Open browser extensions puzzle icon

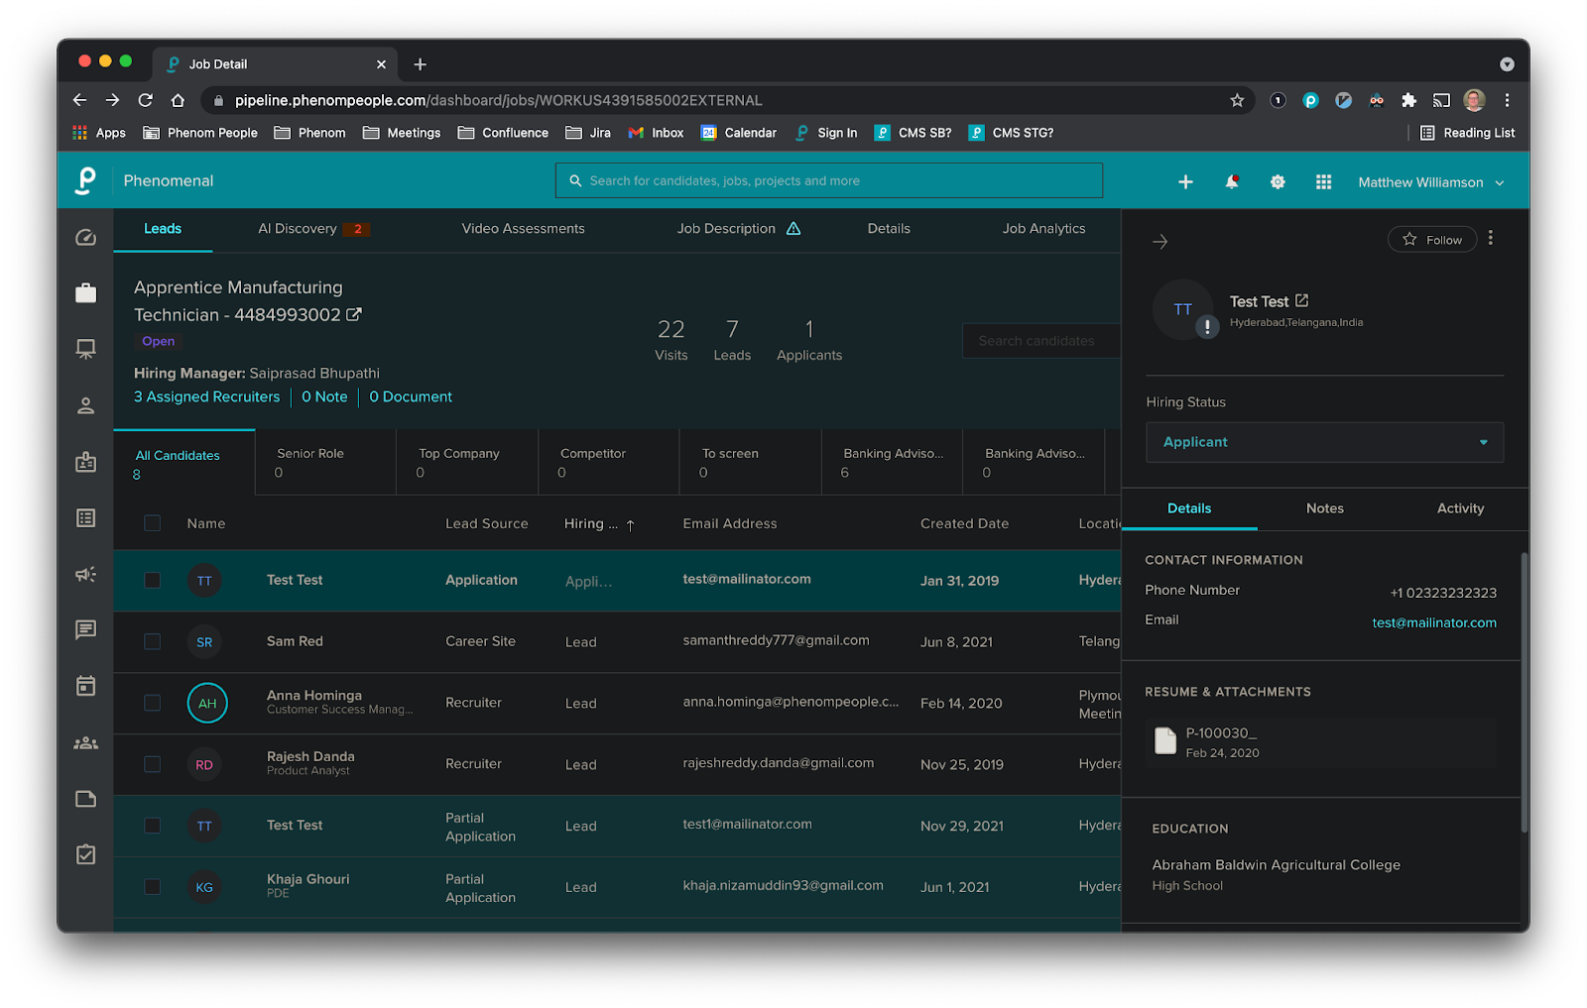pos(1408,100)
